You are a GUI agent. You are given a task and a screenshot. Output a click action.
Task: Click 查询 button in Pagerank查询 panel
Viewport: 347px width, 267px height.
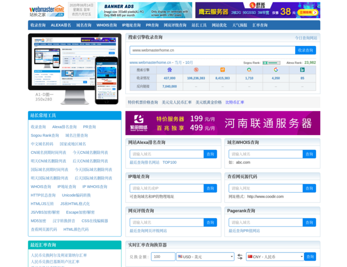pyautogui.click(x=309, y=223)
